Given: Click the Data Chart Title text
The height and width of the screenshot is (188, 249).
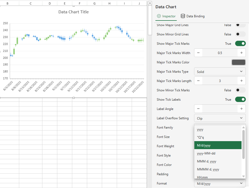Looking at the screenshot, I should point(74,12).
